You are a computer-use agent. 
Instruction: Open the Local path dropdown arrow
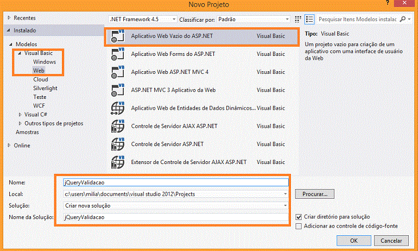pos(285,194)
